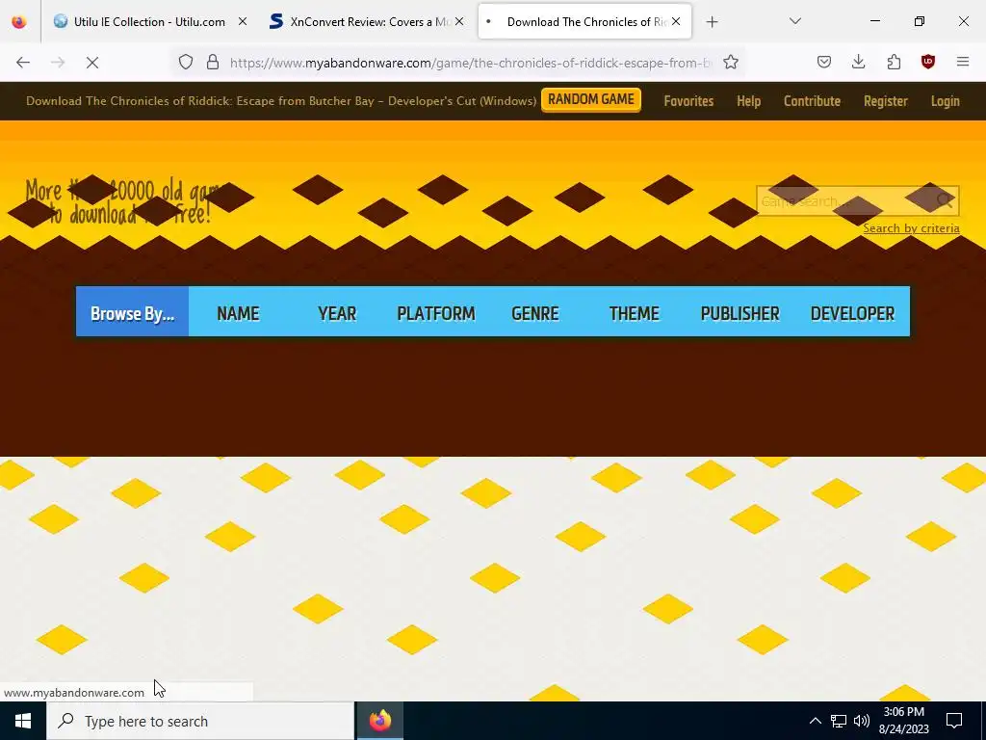Open the notification center icon
986x740 pixels.
pos(954,721)
